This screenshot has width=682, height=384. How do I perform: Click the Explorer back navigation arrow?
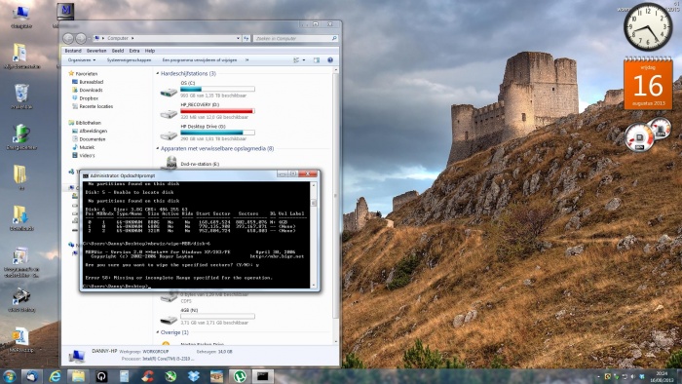pyautogui.click(x=68, y=38)
